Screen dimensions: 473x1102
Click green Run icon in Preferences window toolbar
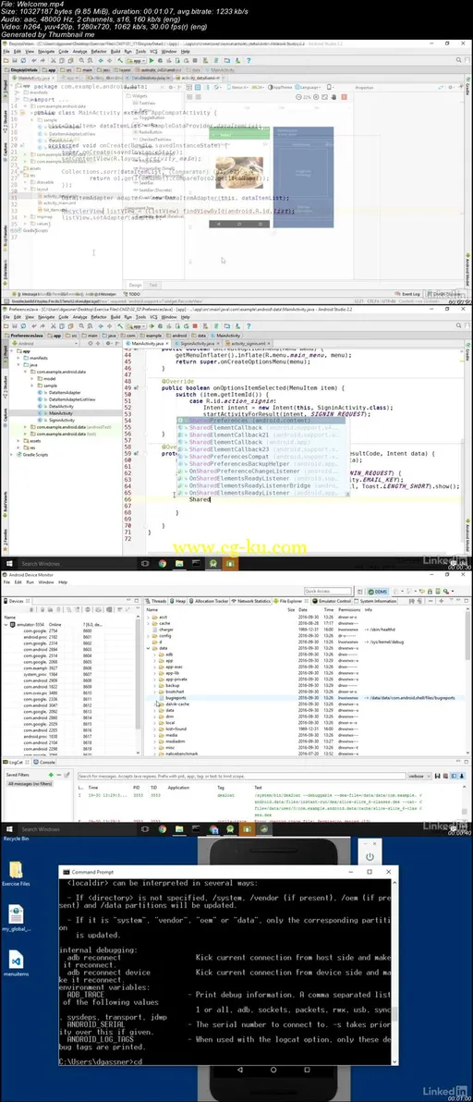click(x=153, y=326)
